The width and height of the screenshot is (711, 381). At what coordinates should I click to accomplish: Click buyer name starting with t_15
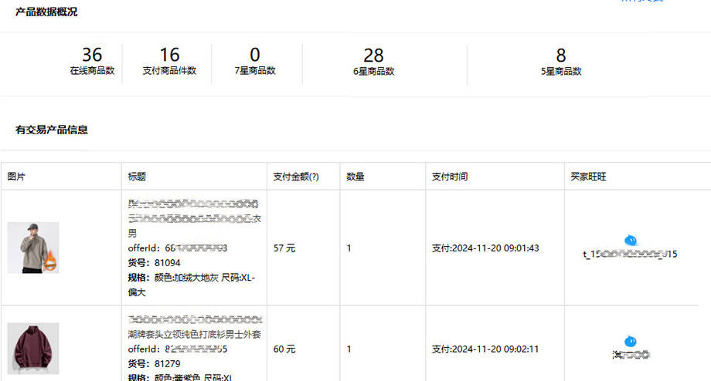coord(630,254)
